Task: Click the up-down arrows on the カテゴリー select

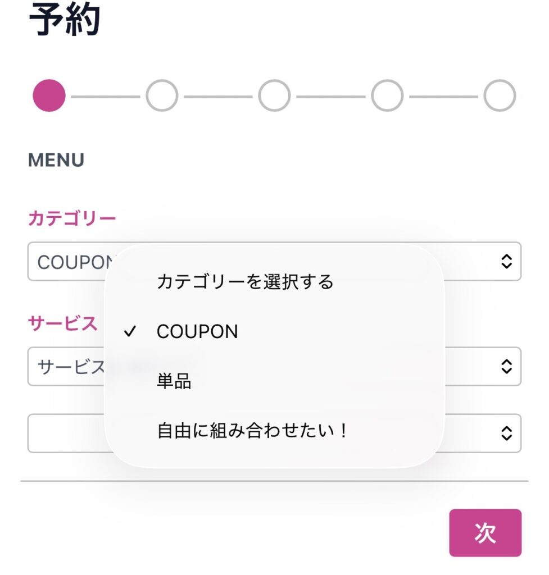Action: click(x=506, y=261)
